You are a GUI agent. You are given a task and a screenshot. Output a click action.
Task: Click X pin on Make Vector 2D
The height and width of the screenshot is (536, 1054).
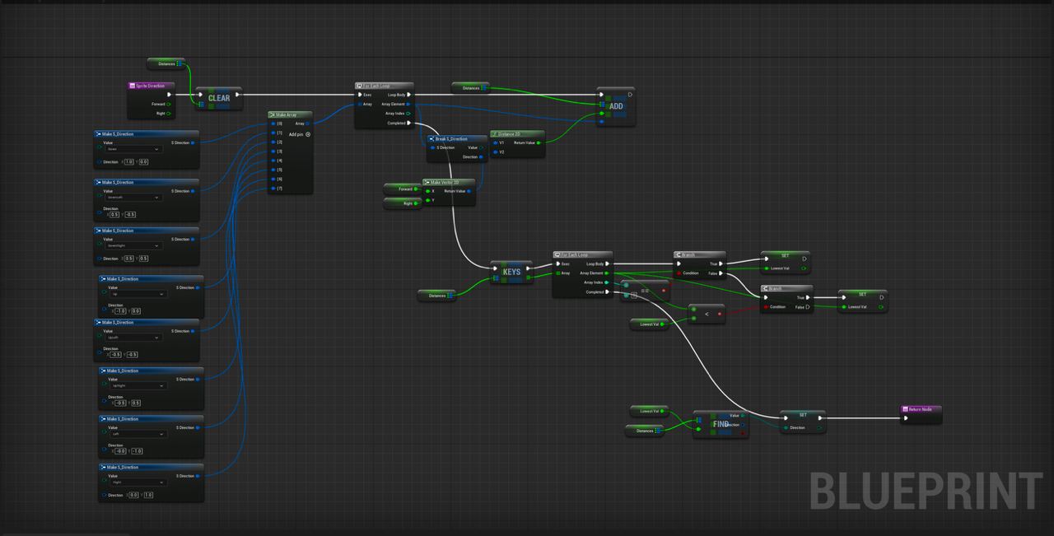[427, 191]
